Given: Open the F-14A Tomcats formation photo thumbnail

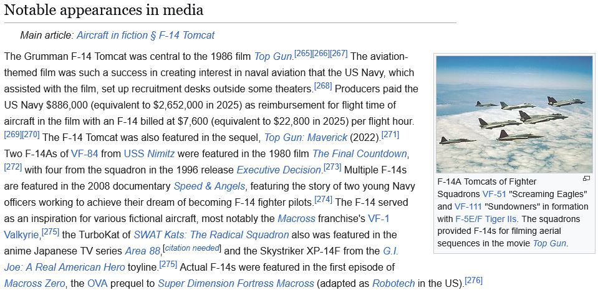Looking at the screenshot, I should pyautogui.click(x=514, y=115).
